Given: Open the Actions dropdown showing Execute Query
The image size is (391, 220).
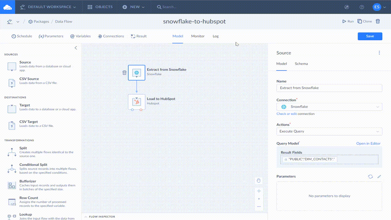Looking at the screenshot, I should pyautogui.click(x=329, y=131).
